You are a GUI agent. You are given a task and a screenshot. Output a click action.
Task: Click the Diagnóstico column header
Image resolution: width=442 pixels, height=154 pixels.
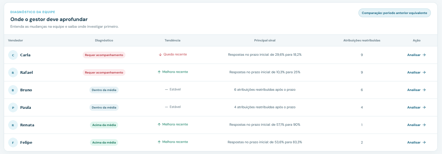104,41
